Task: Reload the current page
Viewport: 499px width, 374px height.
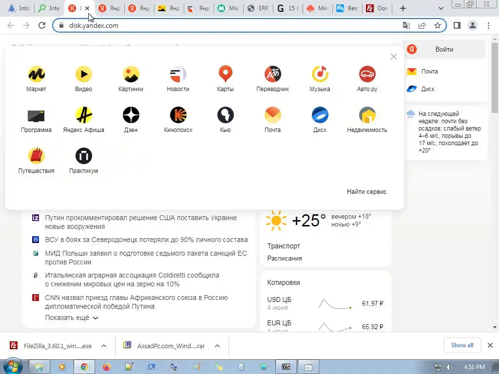Action: 42,25
